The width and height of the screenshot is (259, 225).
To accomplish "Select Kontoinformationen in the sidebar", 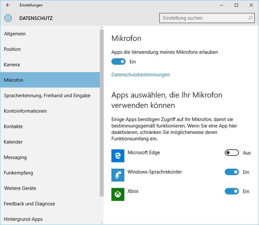I will tap(25, 111).
